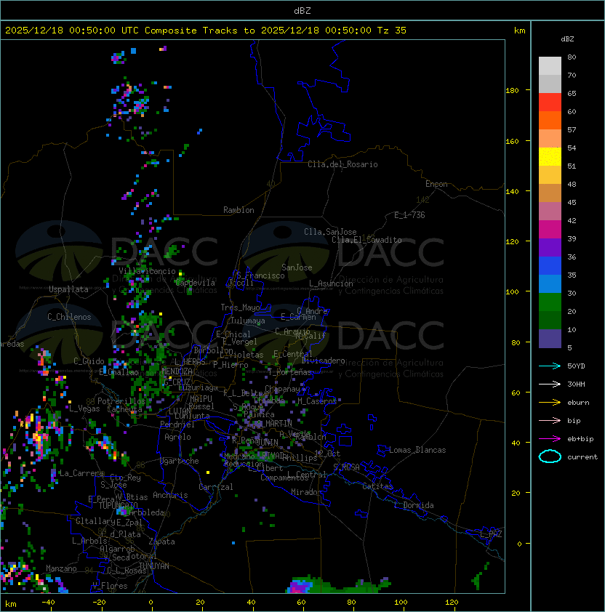Click the Zapata label
Screen dimensions: 605x612
click(161, 541)
